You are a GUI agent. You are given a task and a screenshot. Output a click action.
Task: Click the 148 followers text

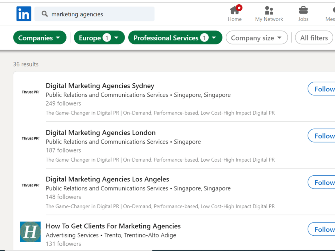click(x=63, y=197)
